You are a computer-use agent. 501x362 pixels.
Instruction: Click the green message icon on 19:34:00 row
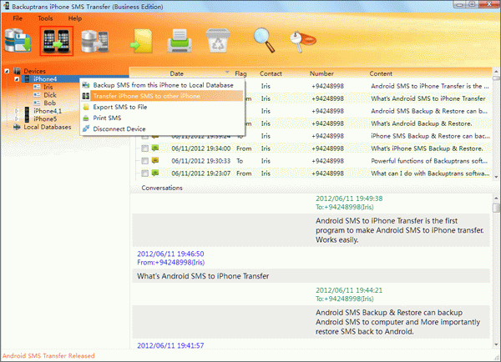pos(155,148)
